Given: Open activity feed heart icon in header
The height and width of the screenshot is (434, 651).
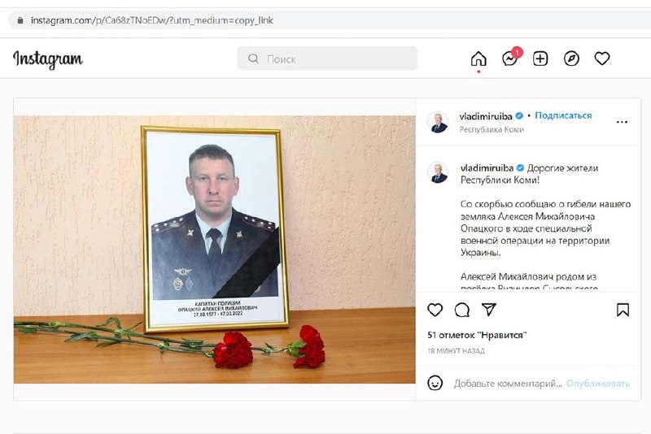Looking at the screenshot, I should [x=602, y=59].
